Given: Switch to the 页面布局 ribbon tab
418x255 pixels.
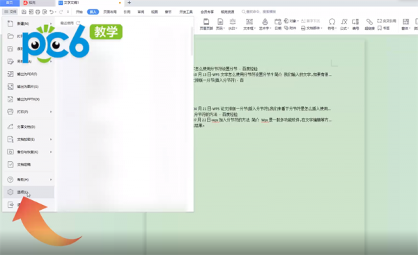Looking at the screenshot, I should point(110,12).
